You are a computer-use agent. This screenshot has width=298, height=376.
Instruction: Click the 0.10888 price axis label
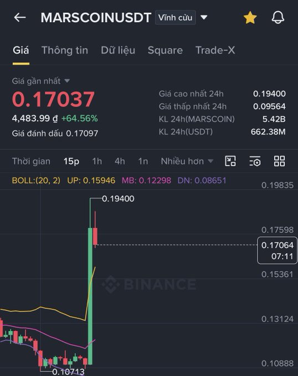[278, 363]
